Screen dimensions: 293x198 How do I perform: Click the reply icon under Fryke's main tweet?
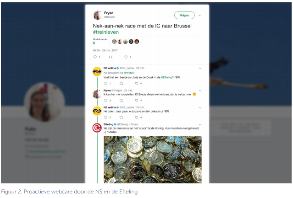click(x=95, y=57)
